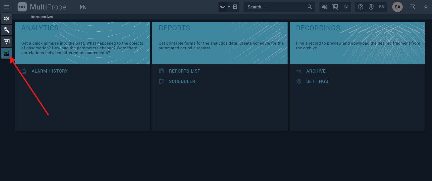Image resolution: width=432 pixels, height=181 pixels.
Task: Open the wrench tools sidebar icon
Action: point(7,30)
